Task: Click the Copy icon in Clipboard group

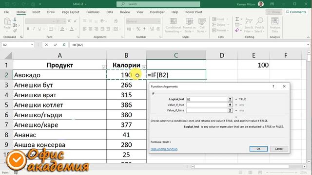Action: coord(15,25)
